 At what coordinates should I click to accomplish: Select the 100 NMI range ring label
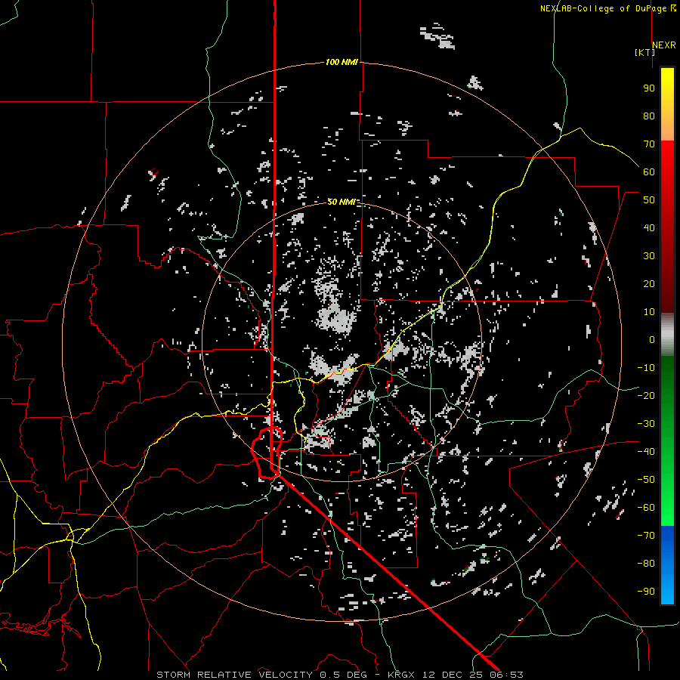[342, 63]
